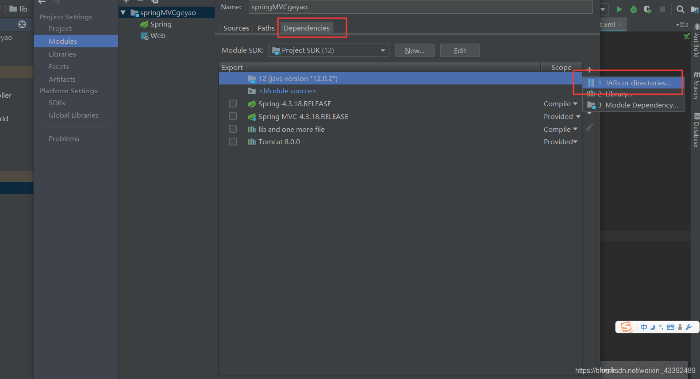This screenshot has width=700, height=379.
Task: Switch to the Dependencies tab
Action: pos(307,28)
